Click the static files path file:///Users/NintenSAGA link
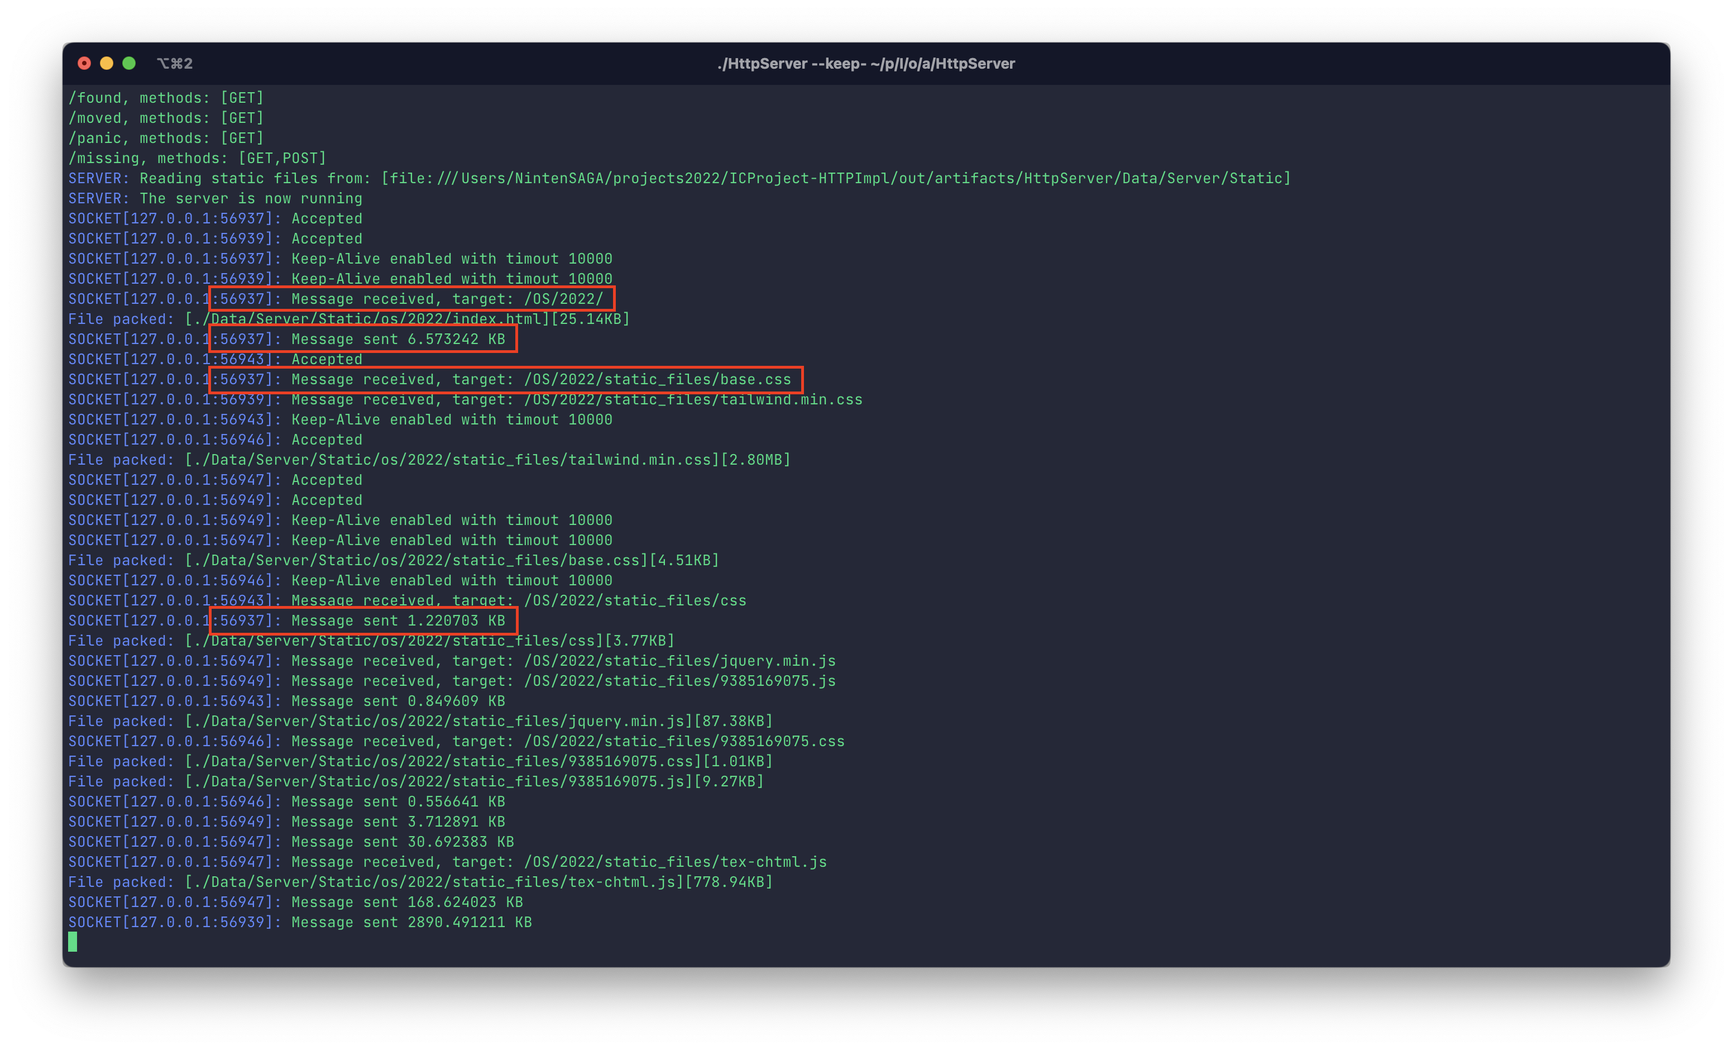 [x=837, y=178]
